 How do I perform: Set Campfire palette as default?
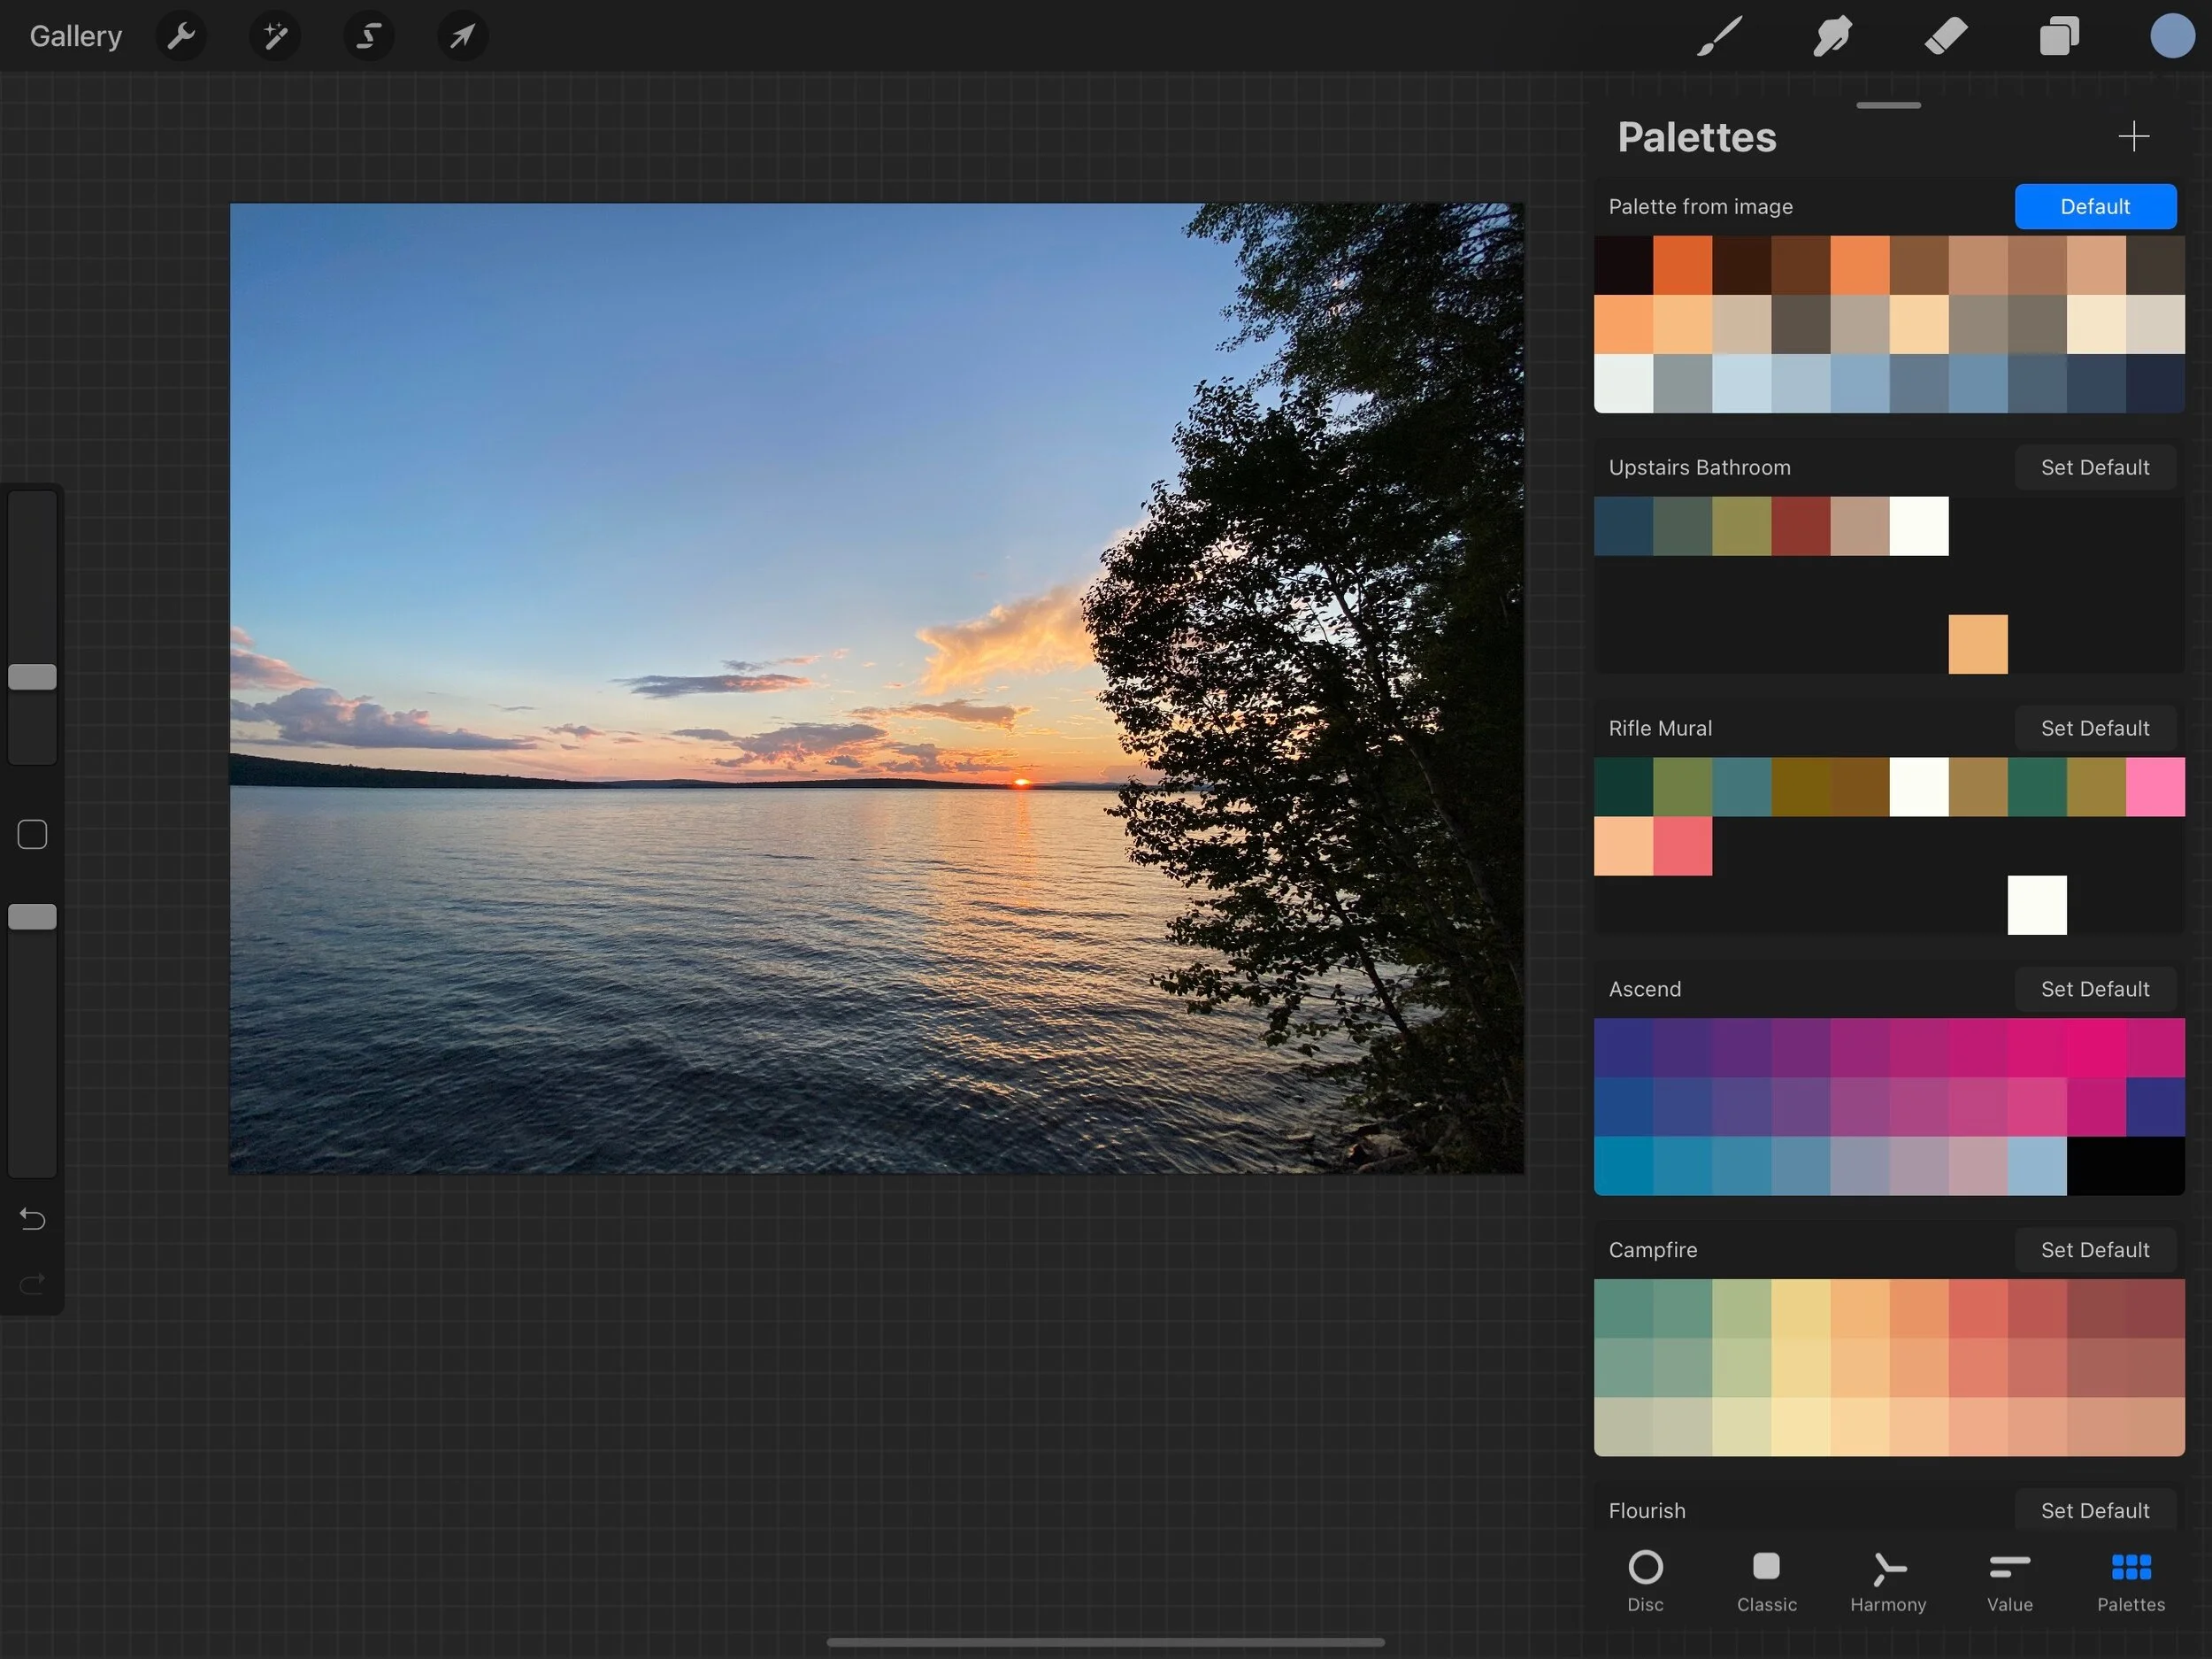[x=2094, y=1250]
